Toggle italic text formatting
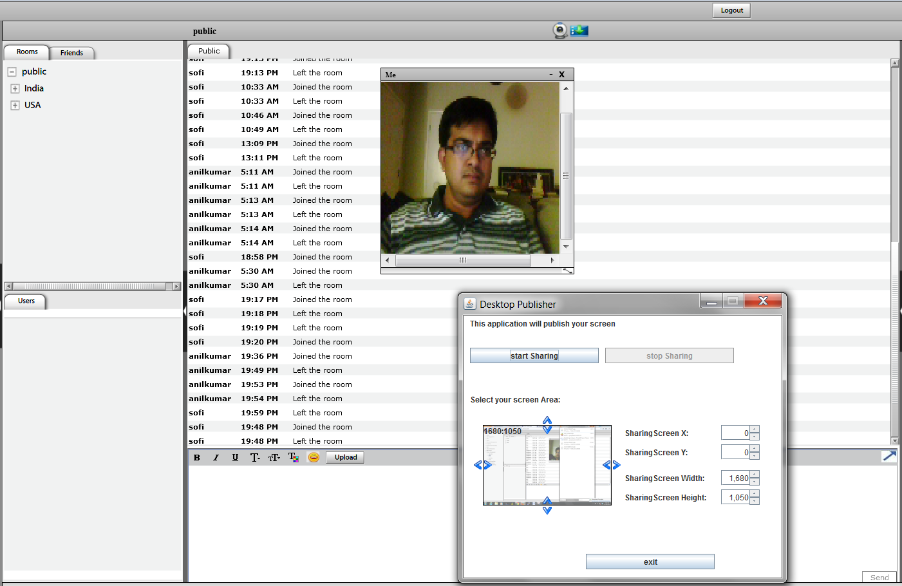Image resolution: width=902 pixels, height=586 pixels. [216, 458]
